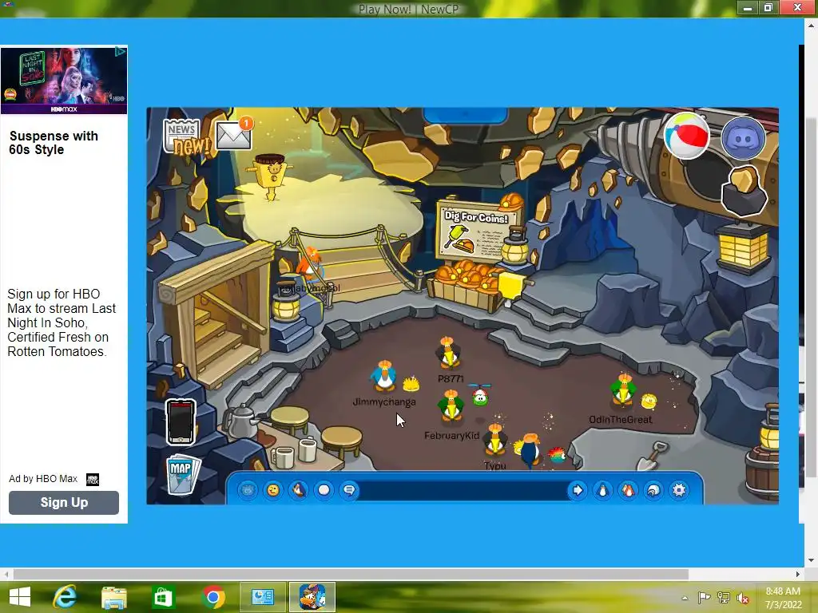Open the Windows Start button
Image resolution: width=818 pixels, height=613 pixels.
(20, 597)
